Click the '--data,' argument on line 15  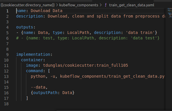tap(39, 87)
